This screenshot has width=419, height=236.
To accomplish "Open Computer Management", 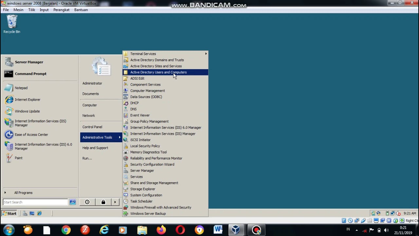I will pyautogui.click(x=165, y=91).
